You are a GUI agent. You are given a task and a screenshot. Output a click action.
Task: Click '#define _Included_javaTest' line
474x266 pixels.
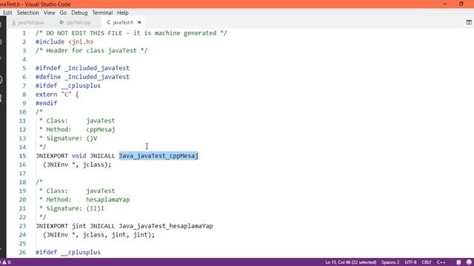pos(82,77)
